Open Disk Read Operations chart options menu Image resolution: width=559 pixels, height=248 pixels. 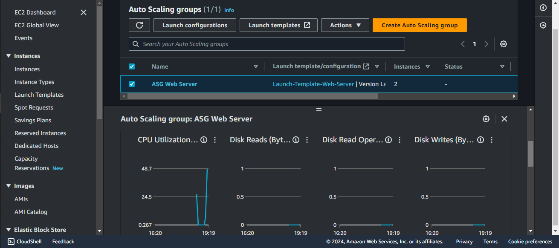click(400, 140)
